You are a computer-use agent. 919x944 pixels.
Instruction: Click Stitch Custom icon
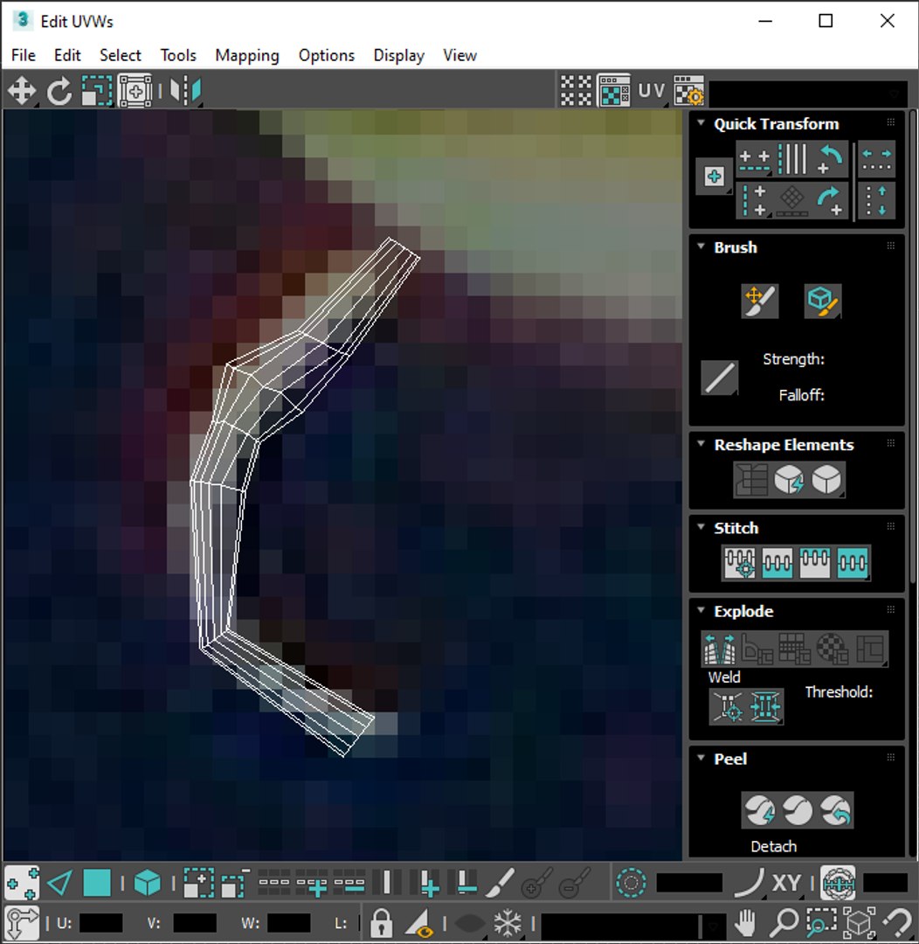853,563
